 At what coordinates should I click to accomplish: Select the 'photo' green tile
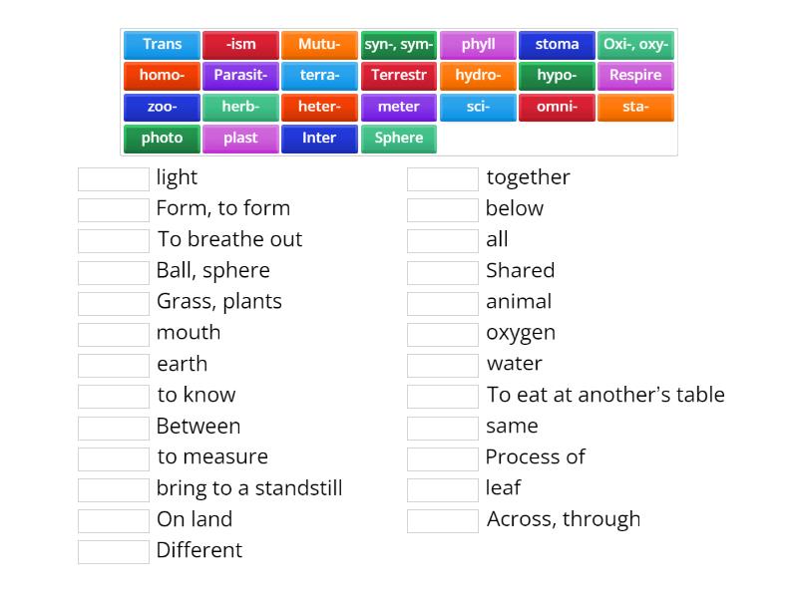click(x=162, y=139)
